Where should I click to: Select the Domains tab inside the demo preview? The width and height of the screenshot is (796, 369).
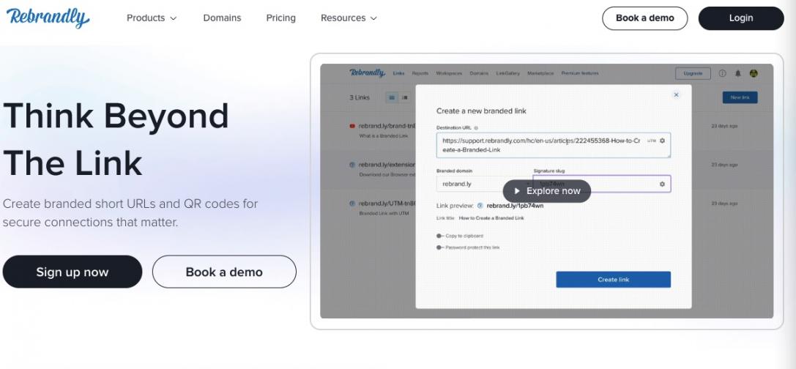pyautogui.click(x=479, y=74)
